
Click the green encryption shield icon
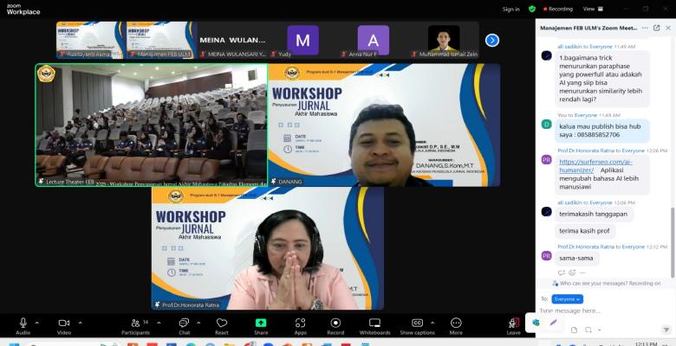tap(532, 9)
